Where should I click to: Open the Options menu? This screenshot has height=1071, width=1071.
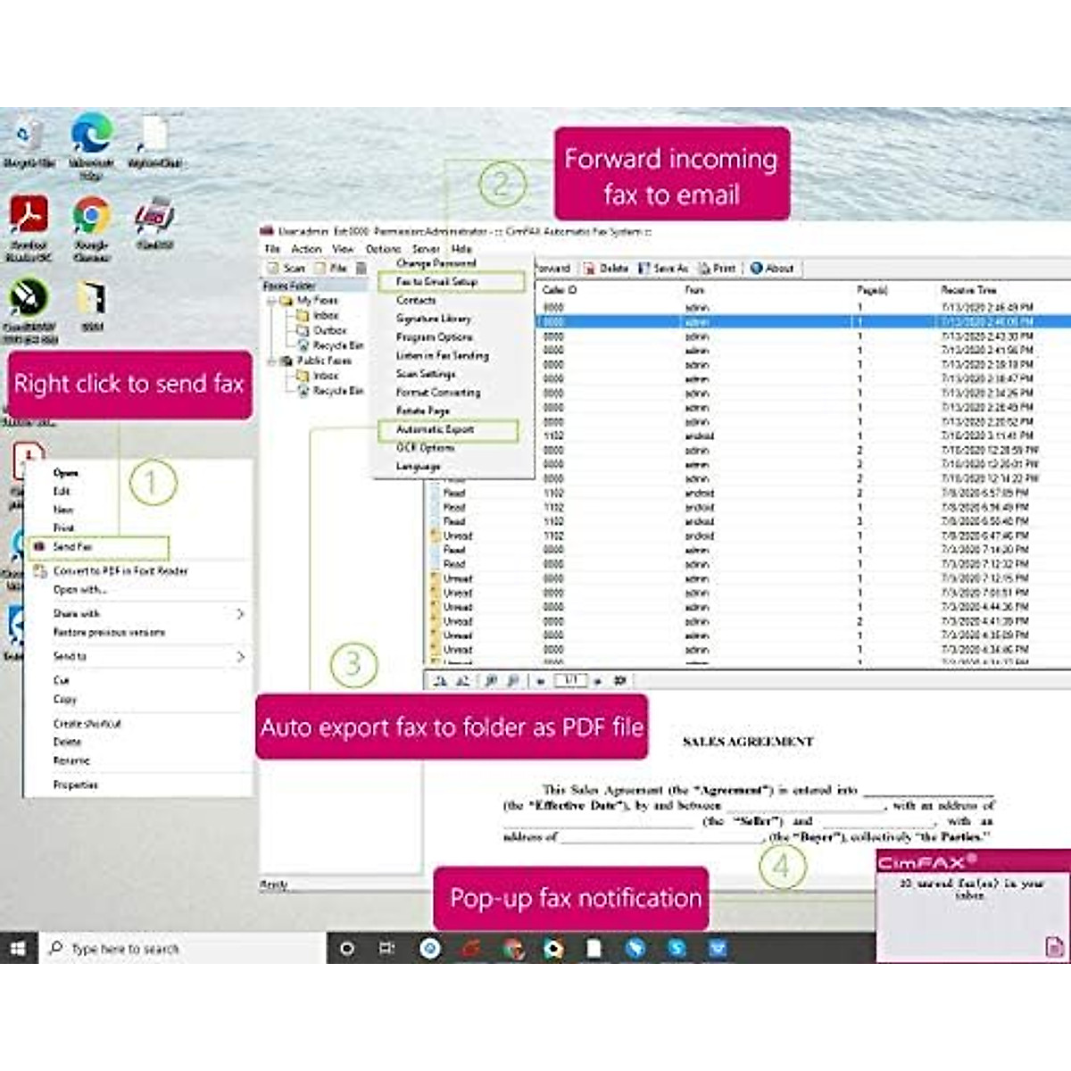[382, 248]
